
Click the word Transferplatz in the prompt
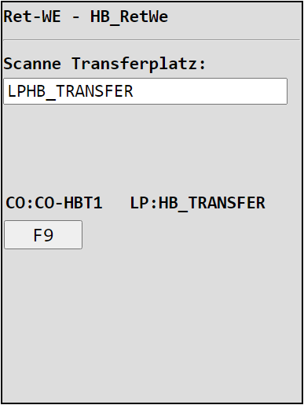(139, 64)
